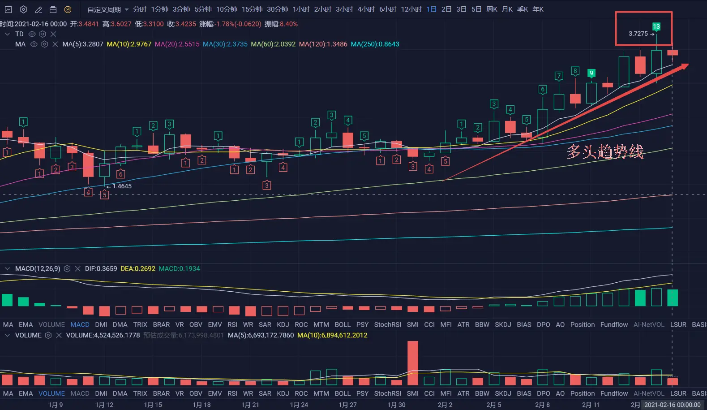Click the DEA:0.2692 MACD value
The width and height of the screenshot is (707, 410).
pyautogui.click(x=138, y=269)
